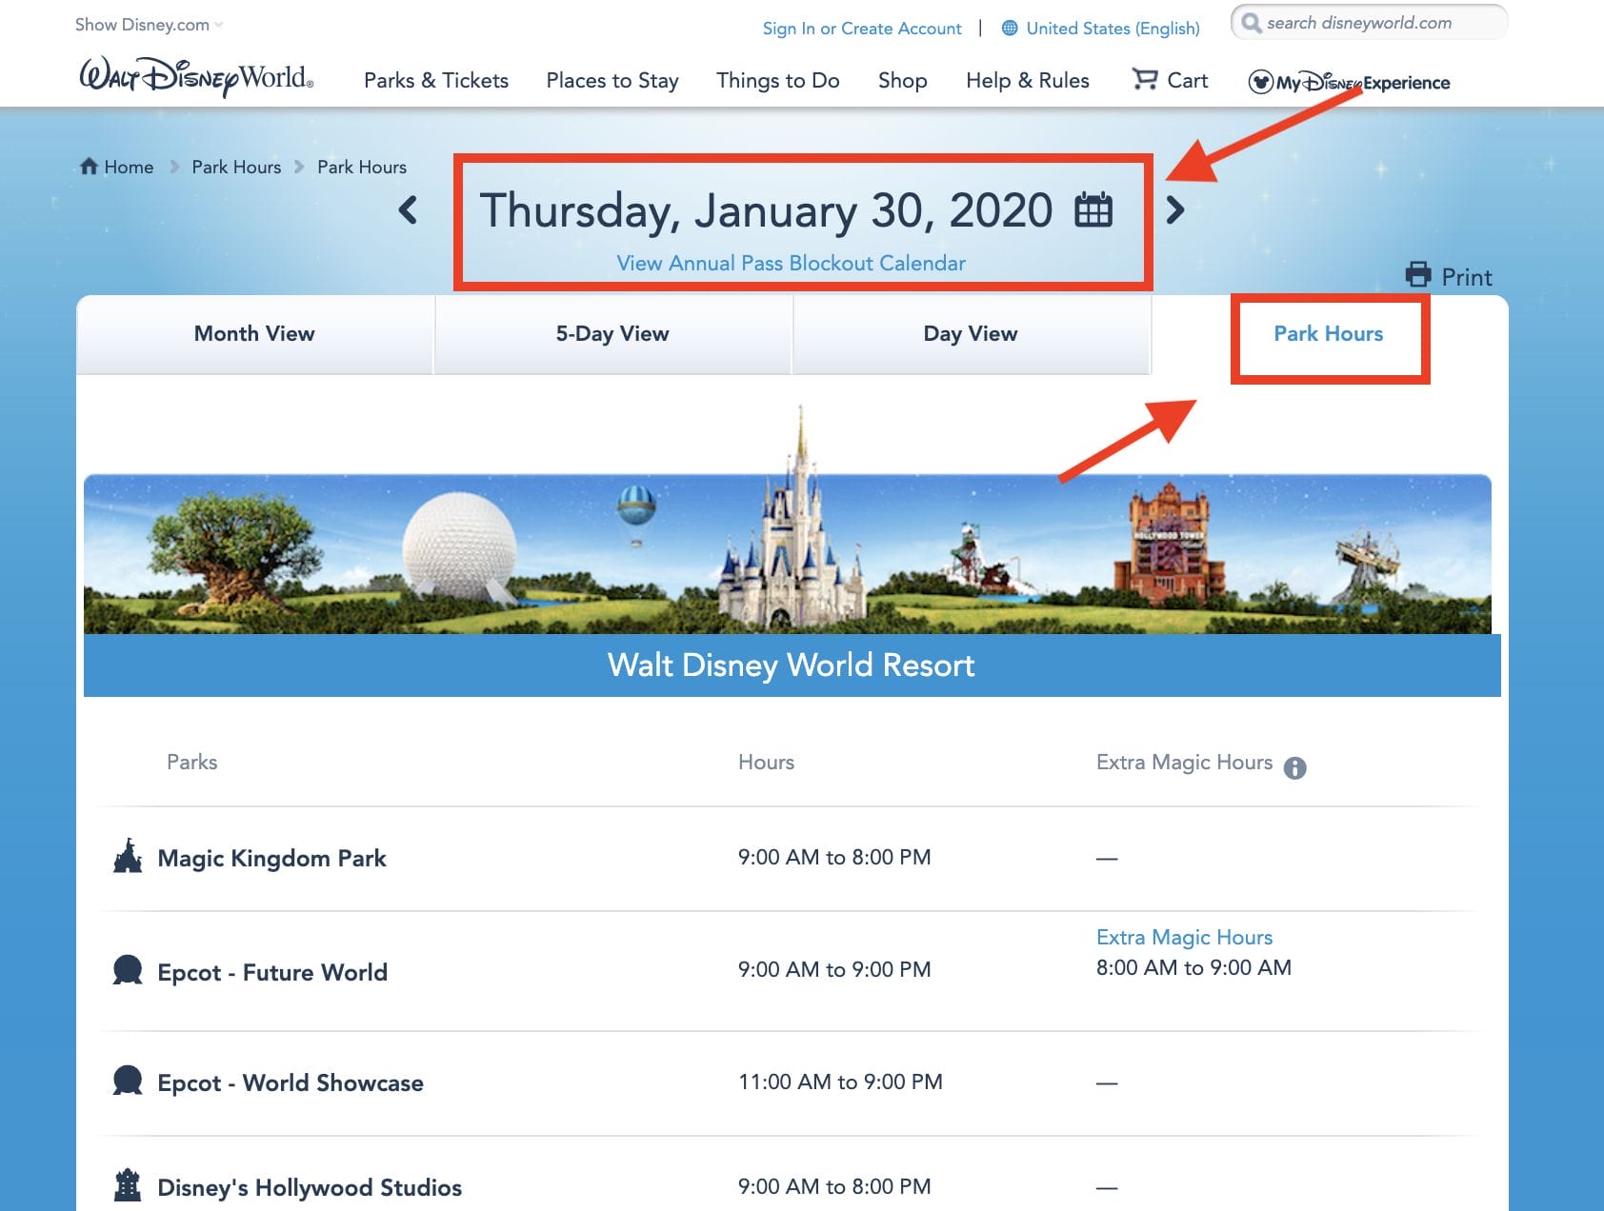
Task: Advance to next day with right arrow
Action: point(1175,210)
